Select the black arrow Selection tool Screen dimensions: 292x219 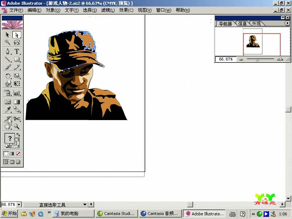[7, 35]
